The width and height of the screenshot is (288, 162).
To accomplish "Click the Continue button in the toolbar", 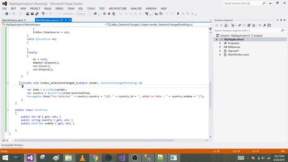I will (x=67, y=14).
